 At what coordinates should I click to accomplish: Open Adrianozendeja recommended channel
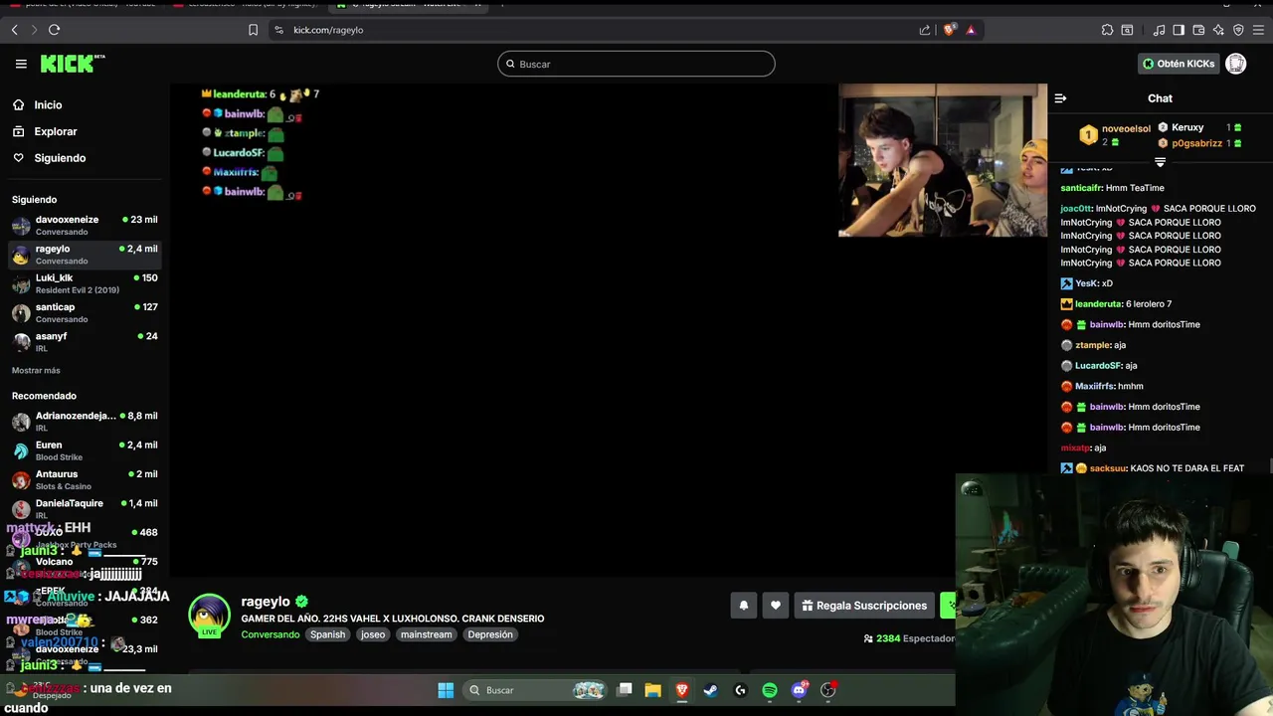click(85, 422)
